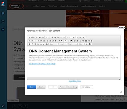Image resolution: width=127 pixels, height=109 pixels.
Task: Click the Cancel button
Action: click(41, 87)
